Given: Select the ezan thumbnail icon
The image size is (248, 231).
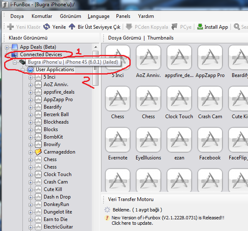Looking at the screenshot, I should click(179, 140).
